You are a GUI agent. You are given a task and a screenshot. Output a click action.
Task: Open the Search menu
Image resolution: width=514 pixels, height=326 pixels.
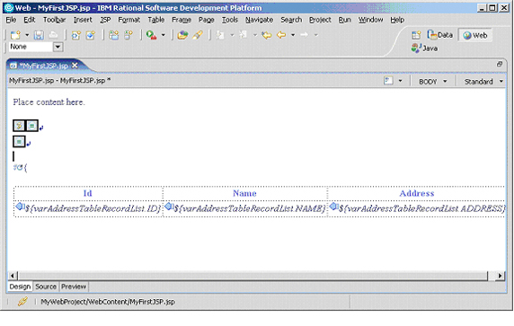tap(291, 20)
